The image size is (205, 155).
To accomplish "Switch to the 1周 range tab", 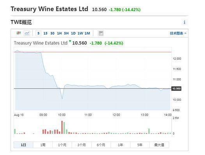I will click(43, 145).
